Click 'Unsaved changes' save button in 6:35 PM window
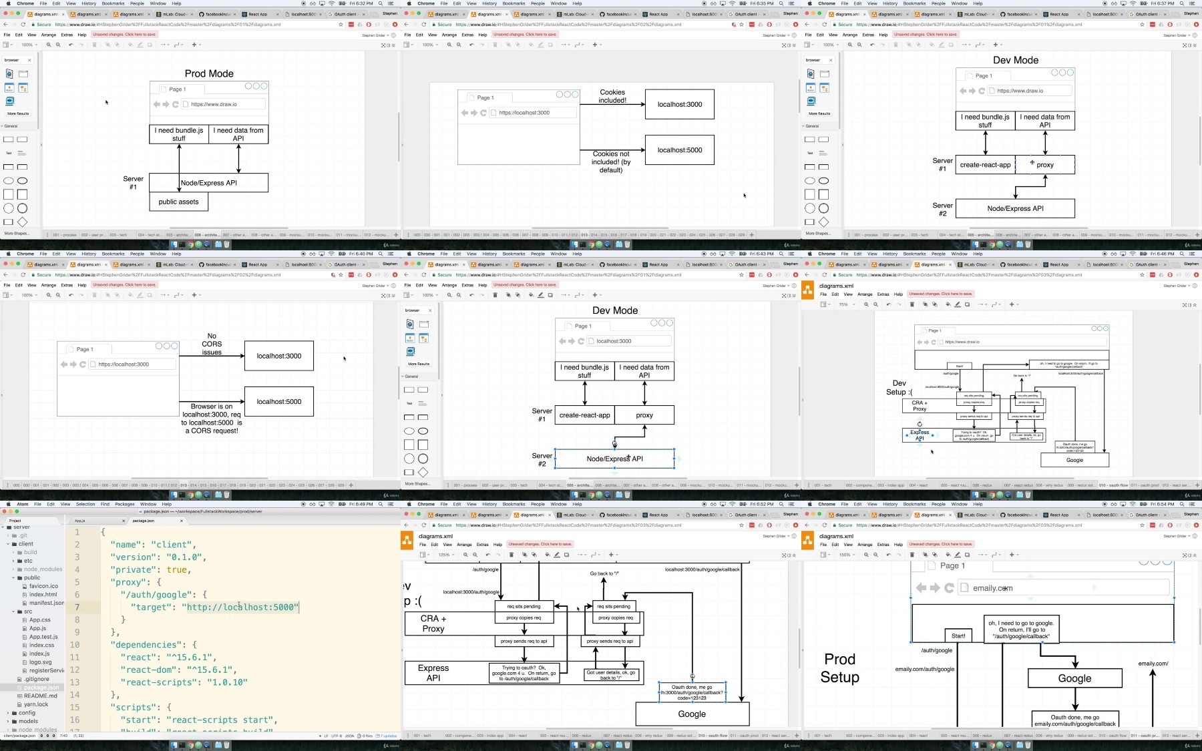This screenshot has height=751, width=1202. coord(525,35)
